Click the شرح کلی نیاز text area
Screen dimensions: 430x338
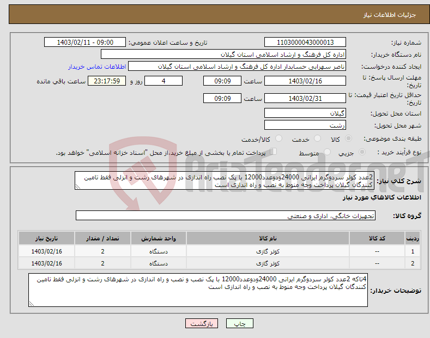(x=225, y=180)
